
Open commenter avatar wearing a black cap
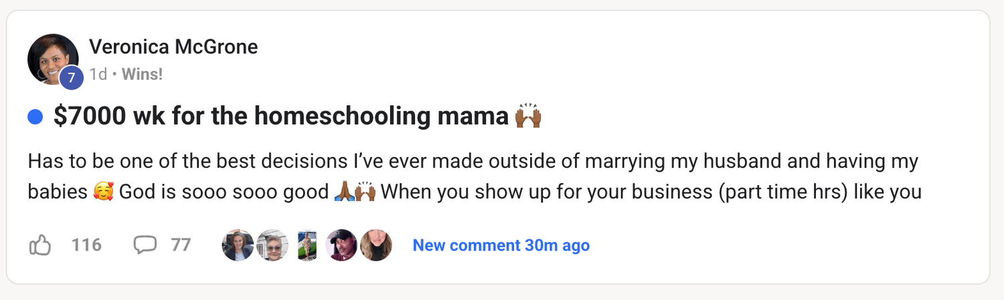(x=341, y=245)
